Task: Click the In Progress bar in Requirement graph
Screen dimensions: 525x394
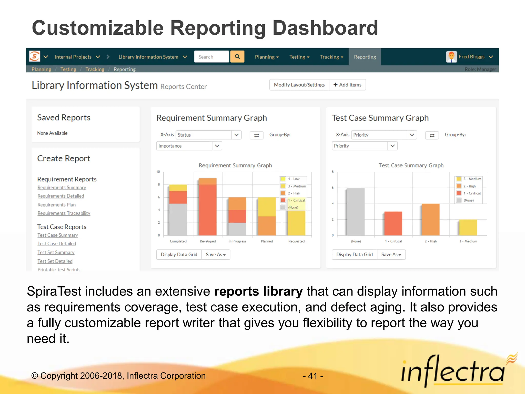Action: click(x=237, y=216)
